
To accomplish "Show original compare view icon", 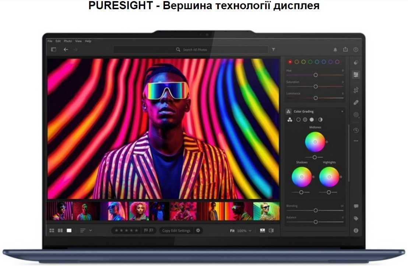I will tap(271, 230).
